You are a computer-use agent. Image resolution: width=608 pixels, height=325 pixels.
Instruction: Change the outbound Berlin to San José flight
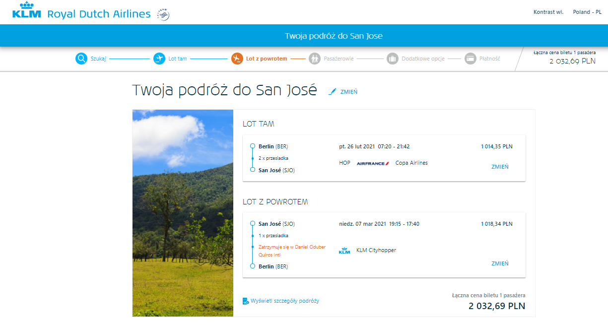500,167
